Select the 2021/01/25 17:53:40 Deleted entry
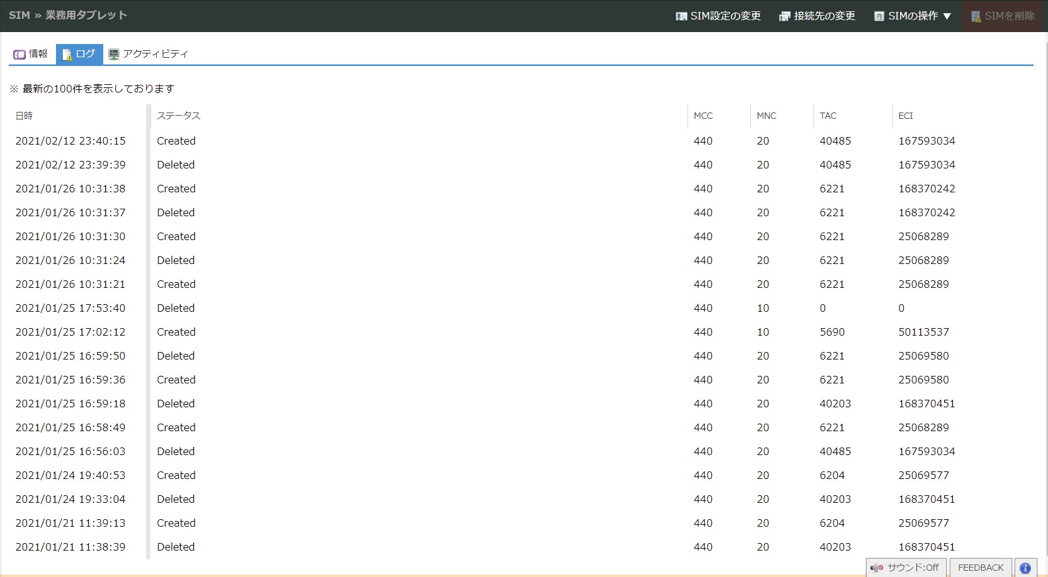This screenshot has height=577, width=1048. 176,308
